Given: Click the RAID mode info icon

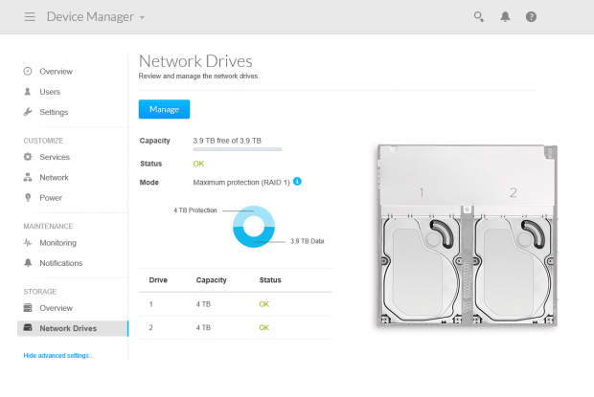Looking at the screenshot, I should [x=297, y=182].
